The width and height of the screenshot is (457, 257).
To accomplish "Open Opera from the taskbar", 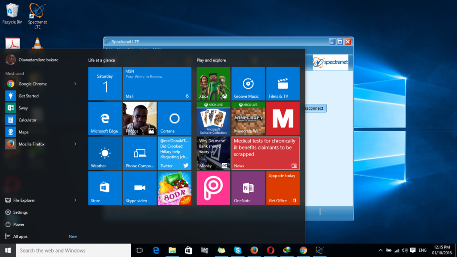I will point(270,250).
